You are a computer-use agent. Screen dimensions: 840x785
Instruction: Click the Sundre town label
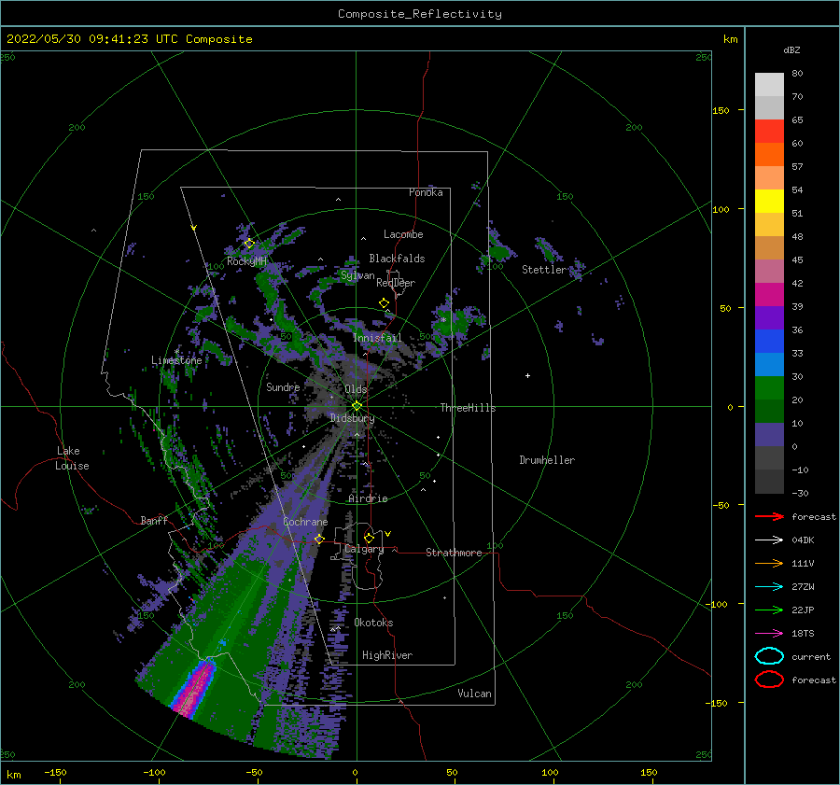(283, 387)
